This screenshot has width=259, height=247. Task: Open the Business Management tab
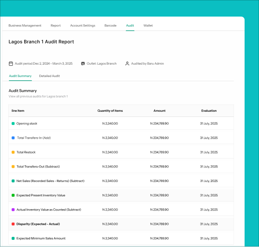tap(25, 26)
